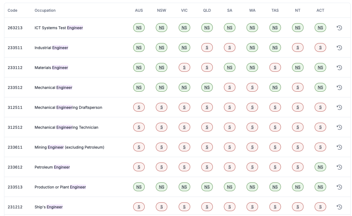Screen dimensions: 352x216
Task: Click history icon for Mechanical Engineering Technician
Action: (339, 127)
